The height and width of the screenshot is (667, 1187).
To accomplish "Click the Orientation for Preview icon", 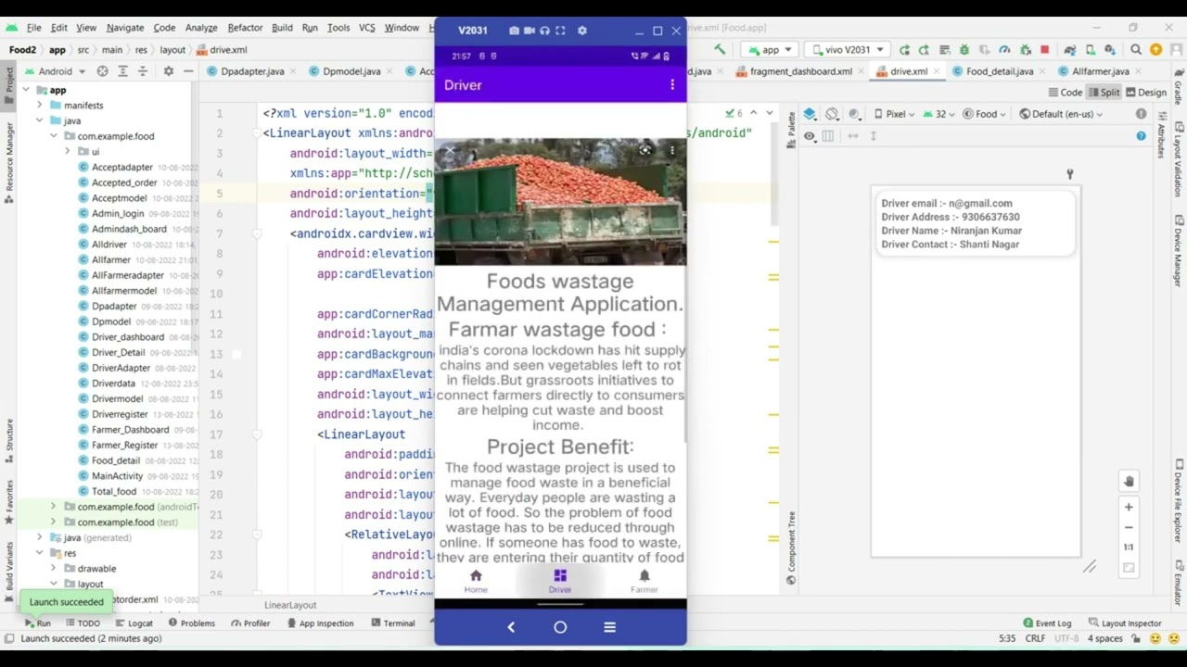I will [833, 114].
